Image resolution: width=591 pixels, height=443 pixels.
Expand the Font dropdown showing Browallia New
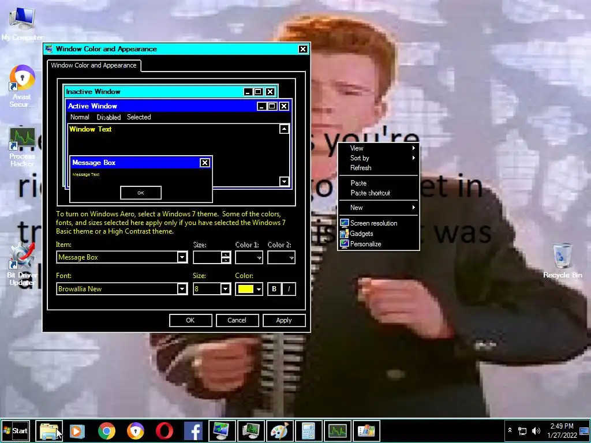point(182,289)
